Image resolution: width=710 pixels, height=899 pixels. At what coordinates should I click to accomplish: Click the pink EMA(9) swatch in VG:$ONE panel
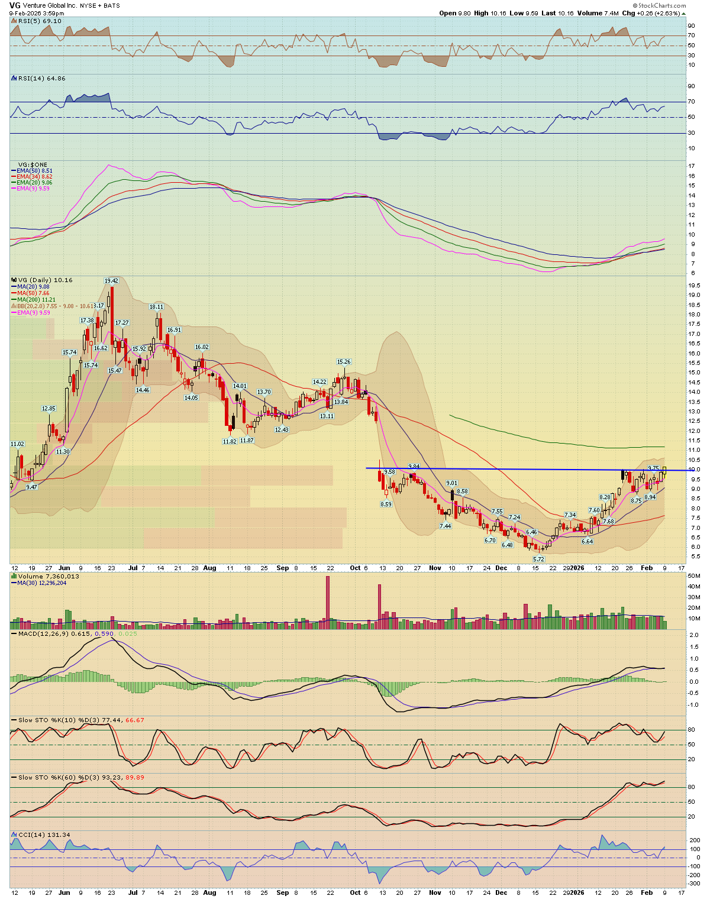click(14, 188)
